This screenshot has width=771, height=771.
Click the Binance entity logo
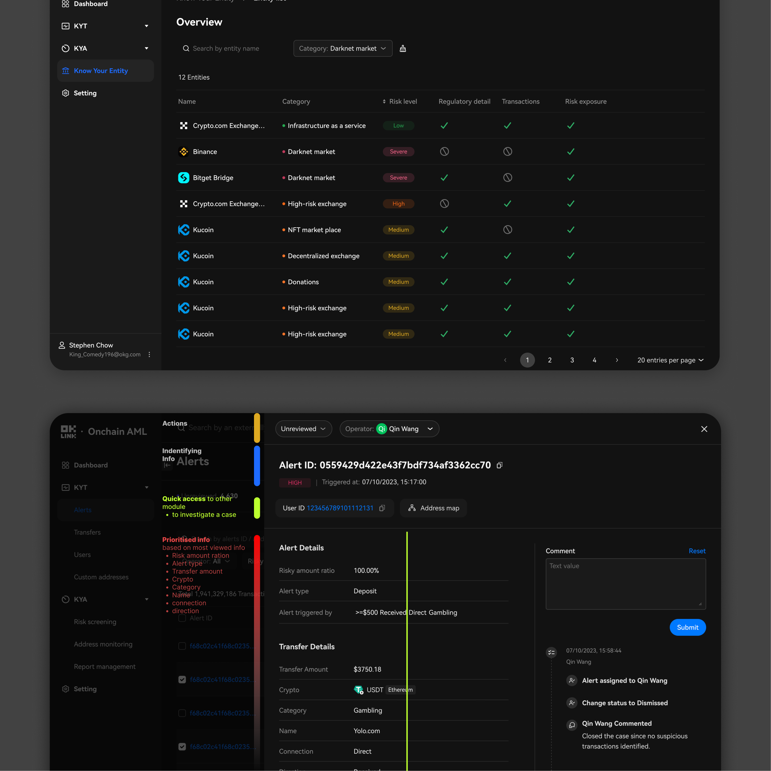pos(184,152)
